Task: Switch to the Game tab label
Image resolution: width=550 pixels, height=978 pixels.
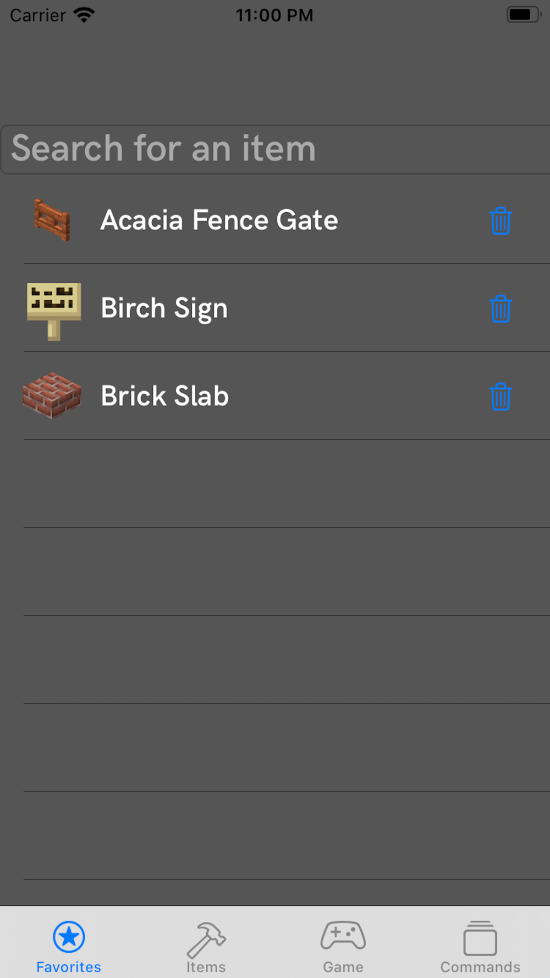Action: click(x=343, y=967)
